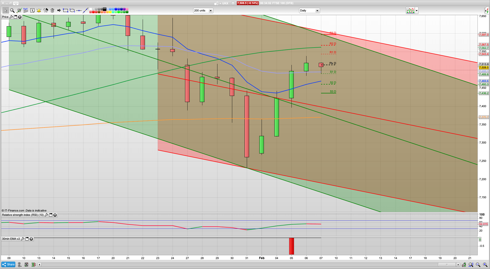This screenshot has width=490, height=269.
Task: Open the Daily timeframe dropdown
Action: point(317,11)
